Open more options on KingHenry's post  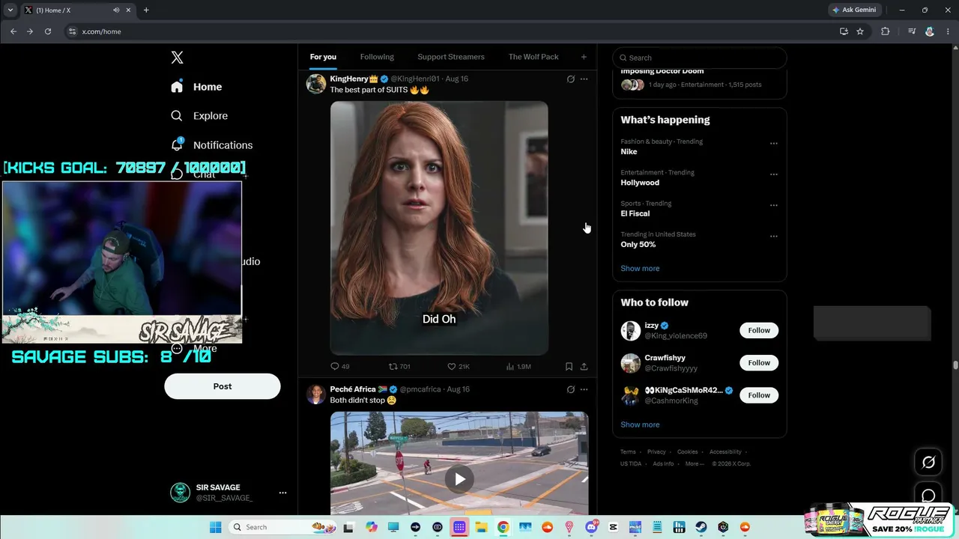584,79
